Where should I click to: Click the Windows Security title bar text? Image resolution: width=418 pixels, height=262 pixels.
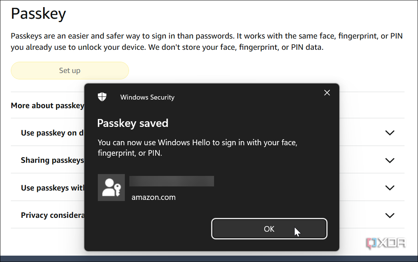[x=147, y=97]
